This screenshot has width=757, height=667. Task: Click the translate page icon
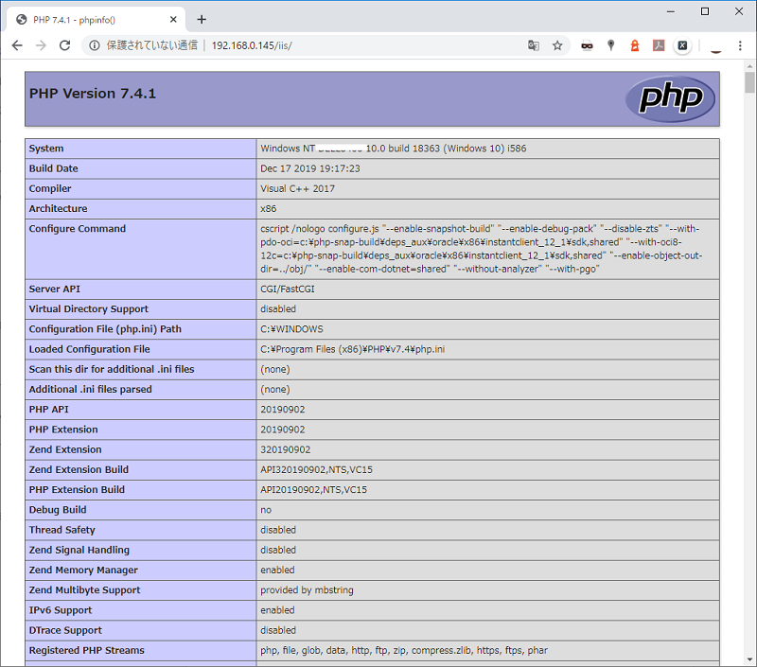[534, 45]
